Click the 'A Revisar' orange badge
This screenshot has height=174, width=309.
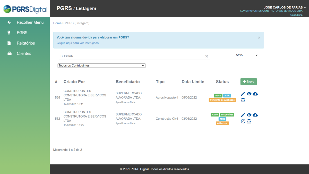coord(222,123)
